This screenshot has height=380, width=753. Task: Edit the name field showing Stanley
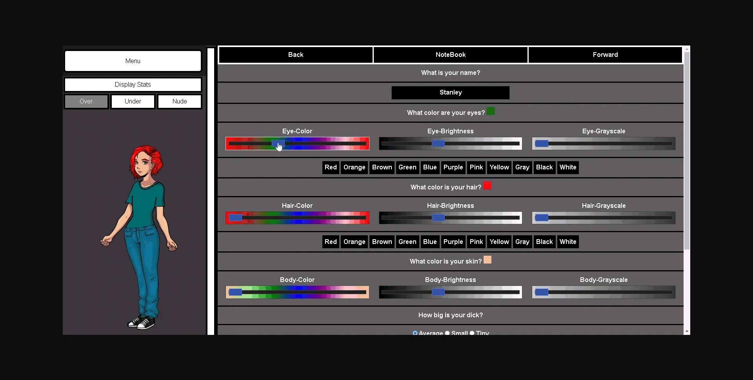pyautogui.click(x=450, y=93)
